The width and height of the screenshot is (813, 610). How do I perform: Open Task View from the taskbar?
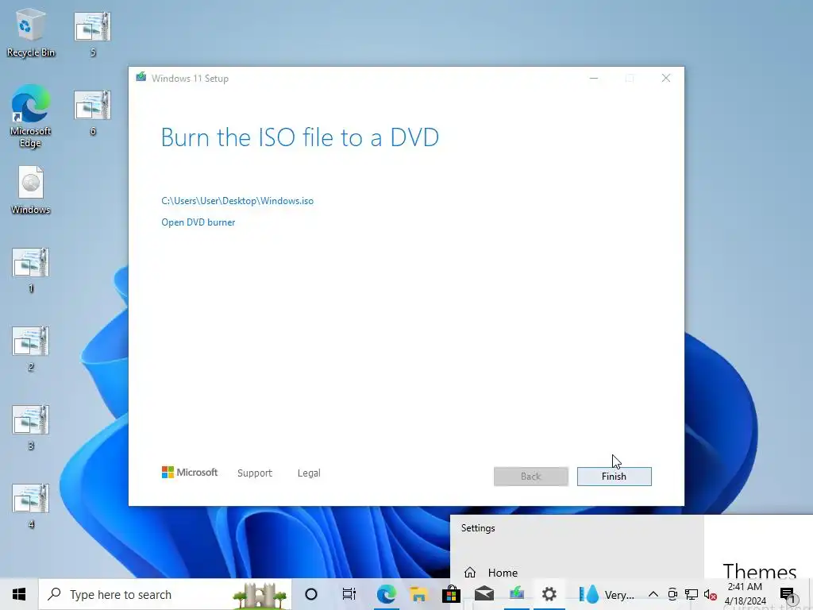pyautogui.click(x=349, y=594)
